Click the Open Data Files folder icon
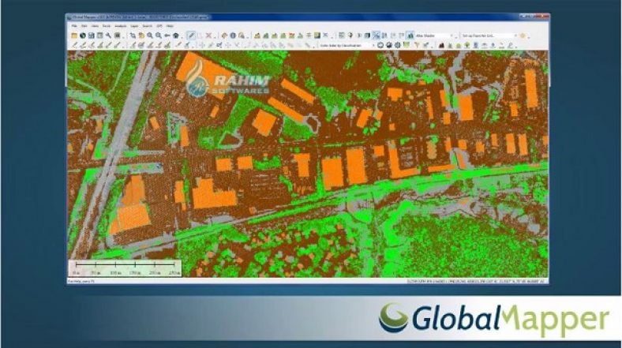 (74, 36)
